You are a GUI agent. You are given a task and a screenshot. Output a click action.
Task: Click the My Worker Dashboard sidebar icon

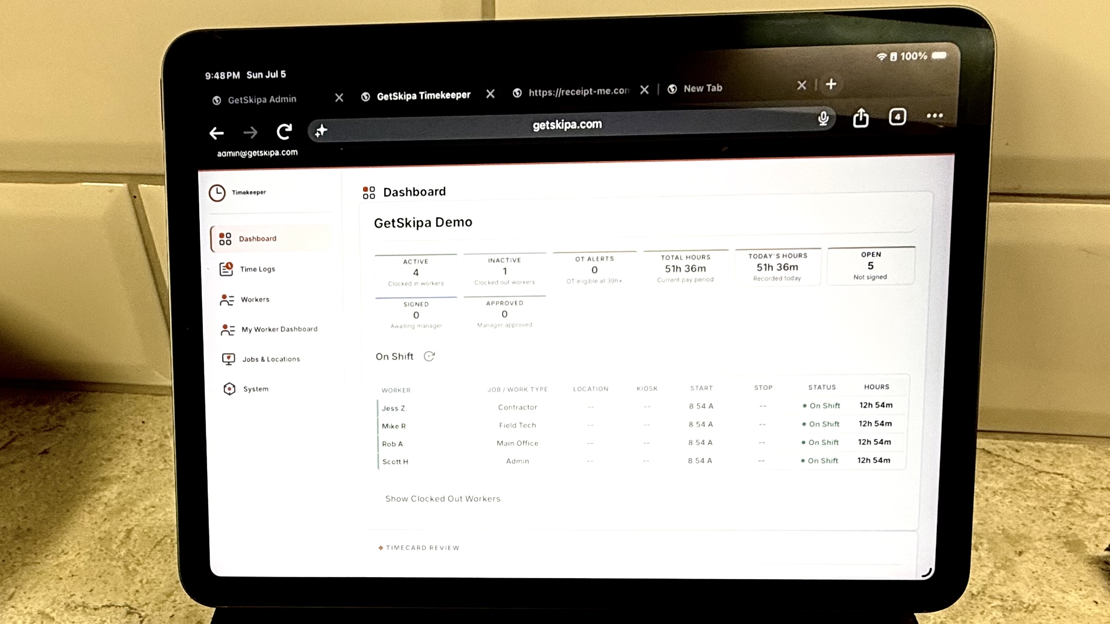tap(227, 330)
